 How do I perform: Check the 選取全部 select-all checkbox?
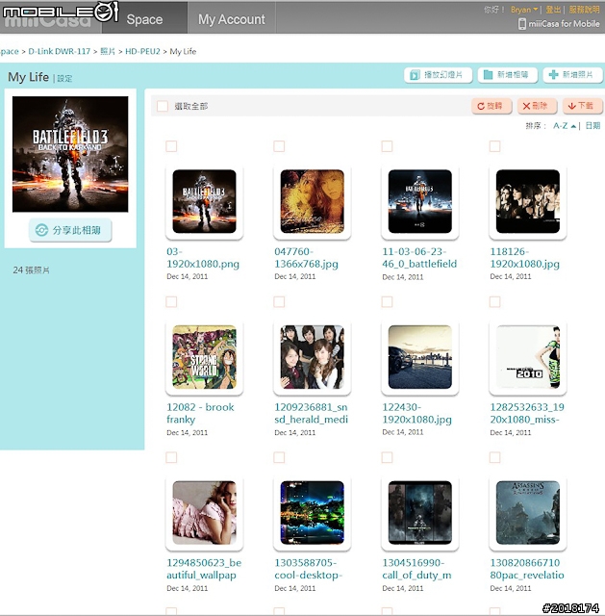click(x=163, y=106)
